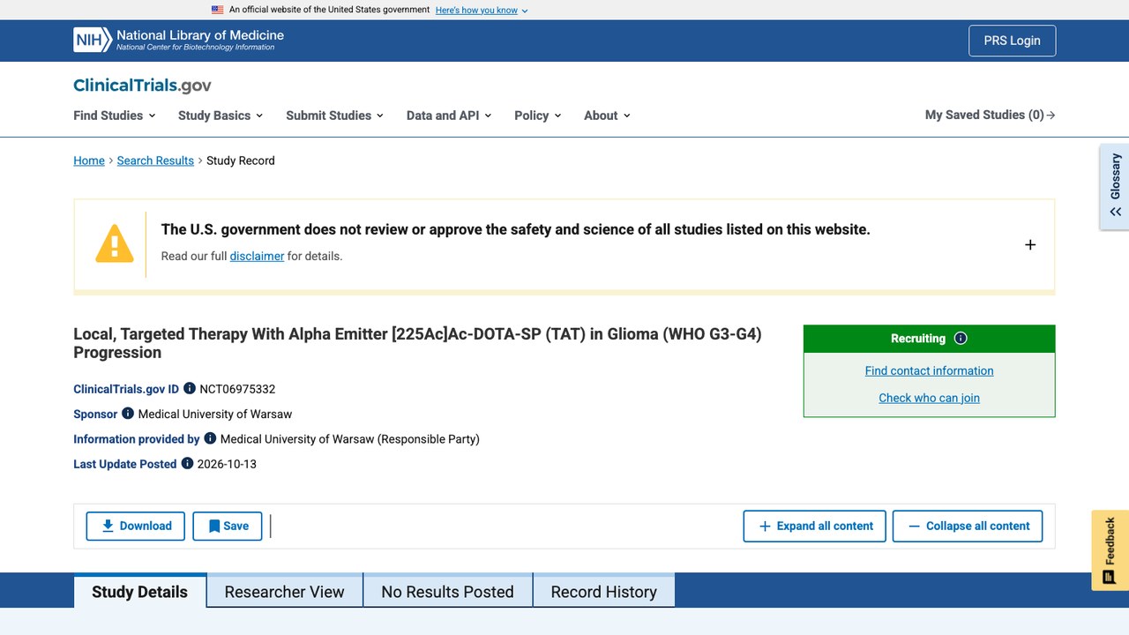Click the info icon next to ClinicalTrials.gov ID
This screenshot has height=635, width=1129.
(190, 388)
